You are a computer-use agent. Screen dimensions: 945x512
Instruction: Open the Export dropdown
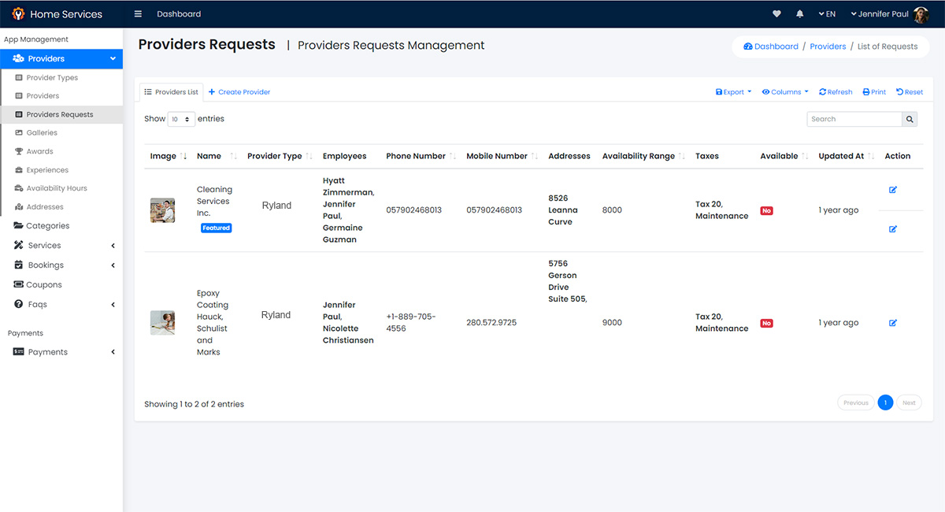[733, 92]
